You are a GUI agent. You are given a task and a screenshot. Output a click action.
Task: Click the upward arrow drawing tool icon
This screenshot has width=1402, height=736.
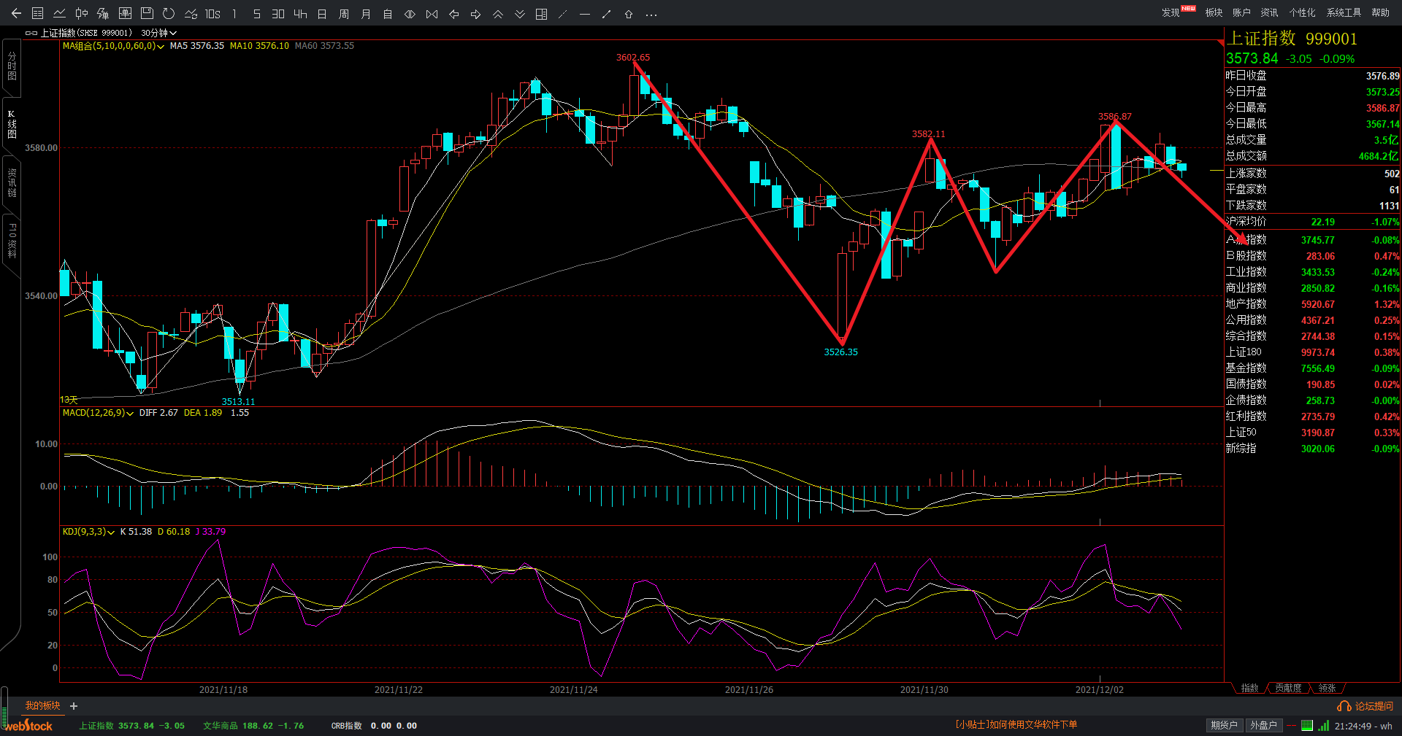(629, 14)
